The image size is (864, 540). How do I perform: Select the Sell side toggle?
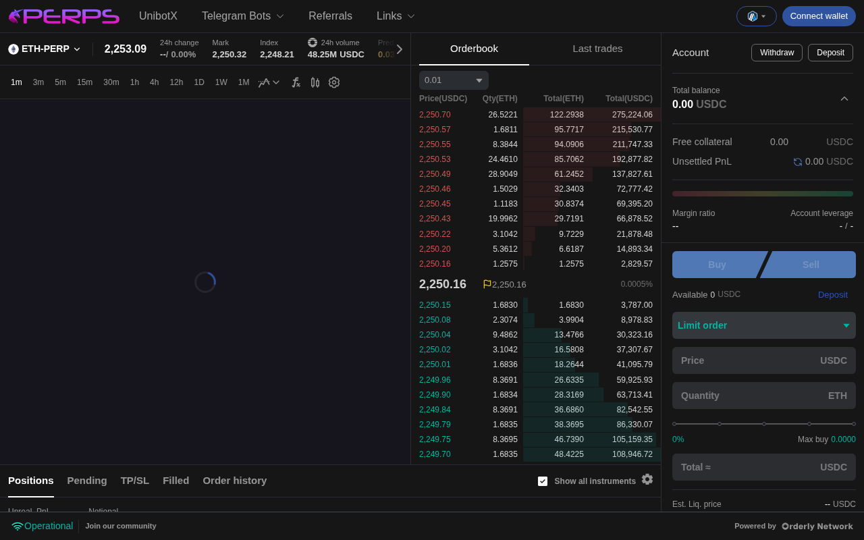tap(810, 265)
